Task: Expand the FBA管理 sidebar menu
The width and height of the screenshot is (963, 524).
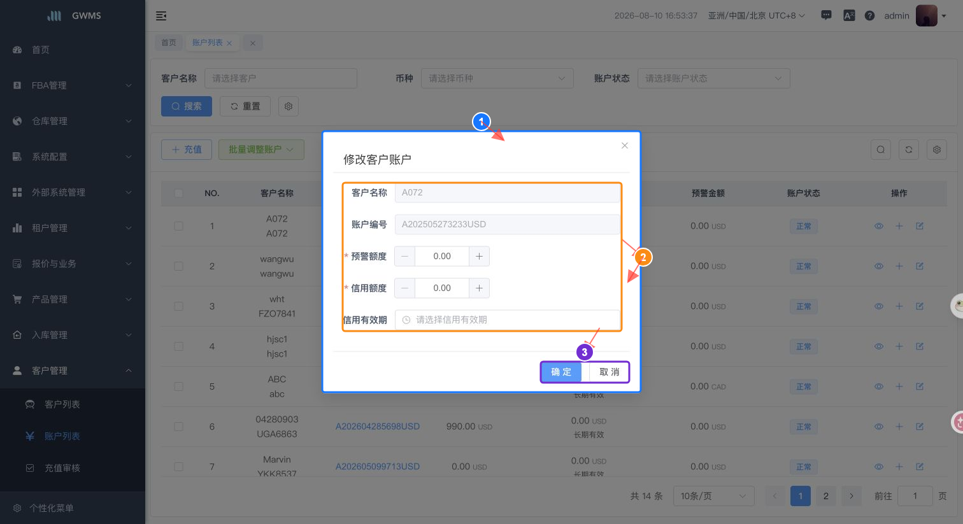Action: [x=73, y=85]
